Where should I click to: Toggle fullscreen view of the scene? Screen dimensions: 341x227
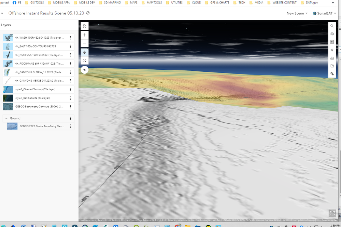(332, 213)
